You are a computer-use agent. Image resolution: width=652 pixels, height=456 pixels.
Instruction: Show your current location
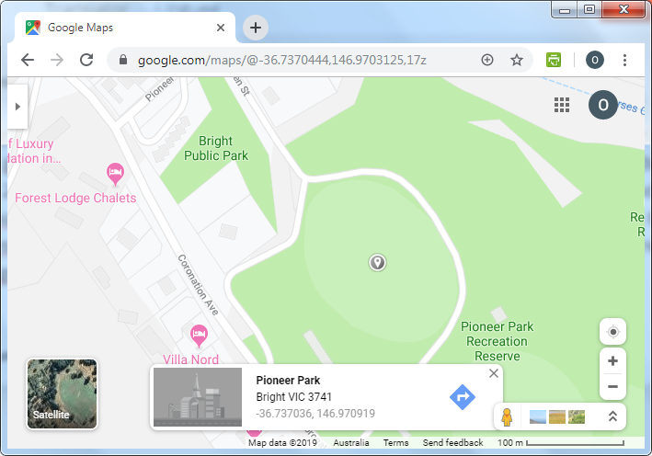[612, 332]
